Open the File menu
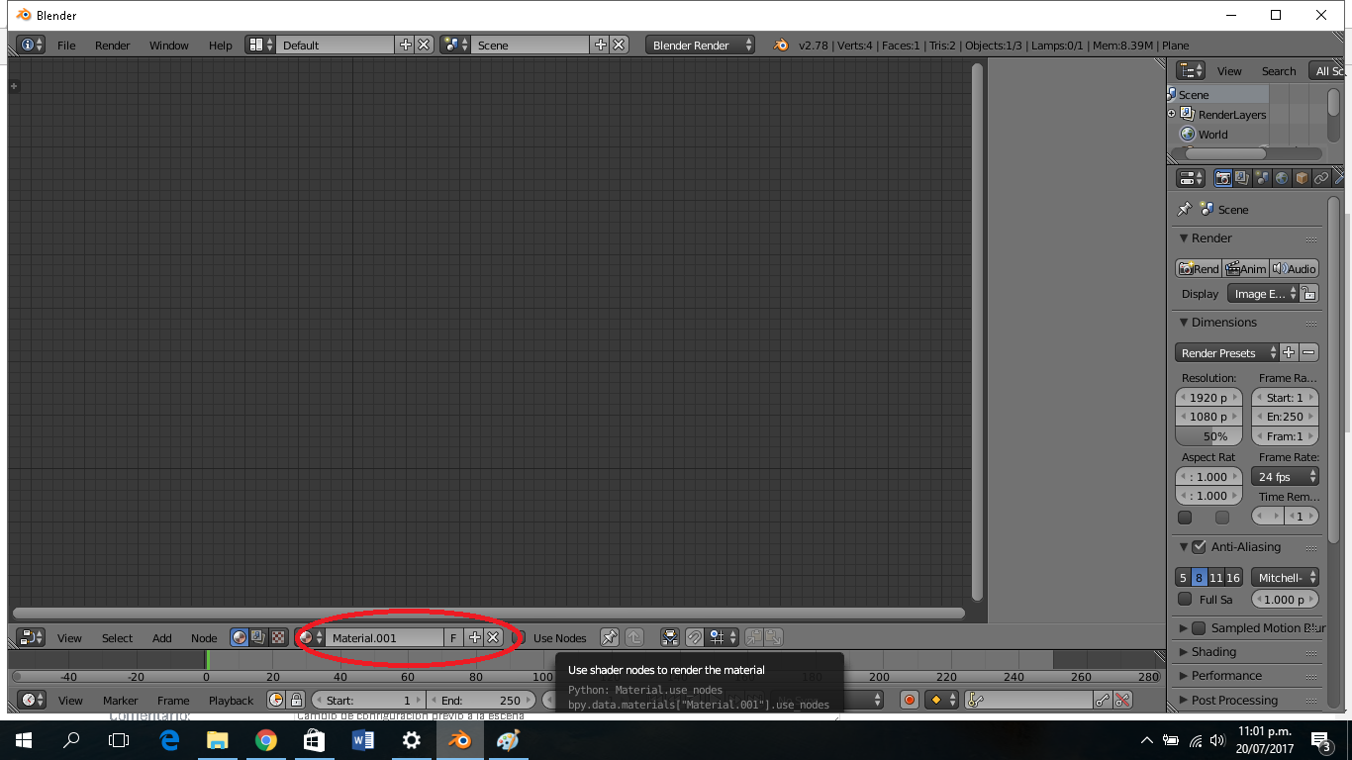The height and width of the screenshot is (760, 1352). pyautogui.click(x=66, y=46)
